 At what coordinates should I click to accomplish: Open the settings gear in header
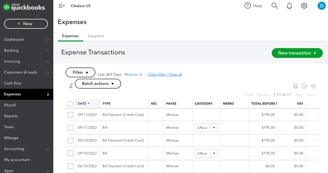304,6
